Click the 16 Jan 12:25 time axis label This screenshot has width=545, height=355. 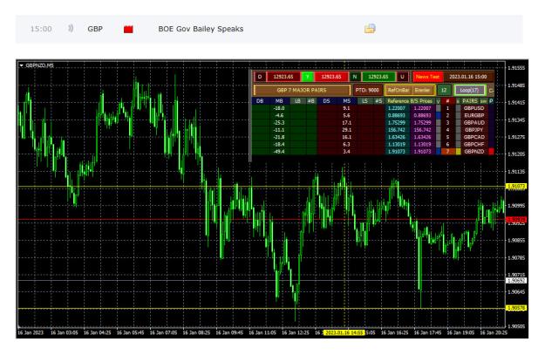pos(296,332)
